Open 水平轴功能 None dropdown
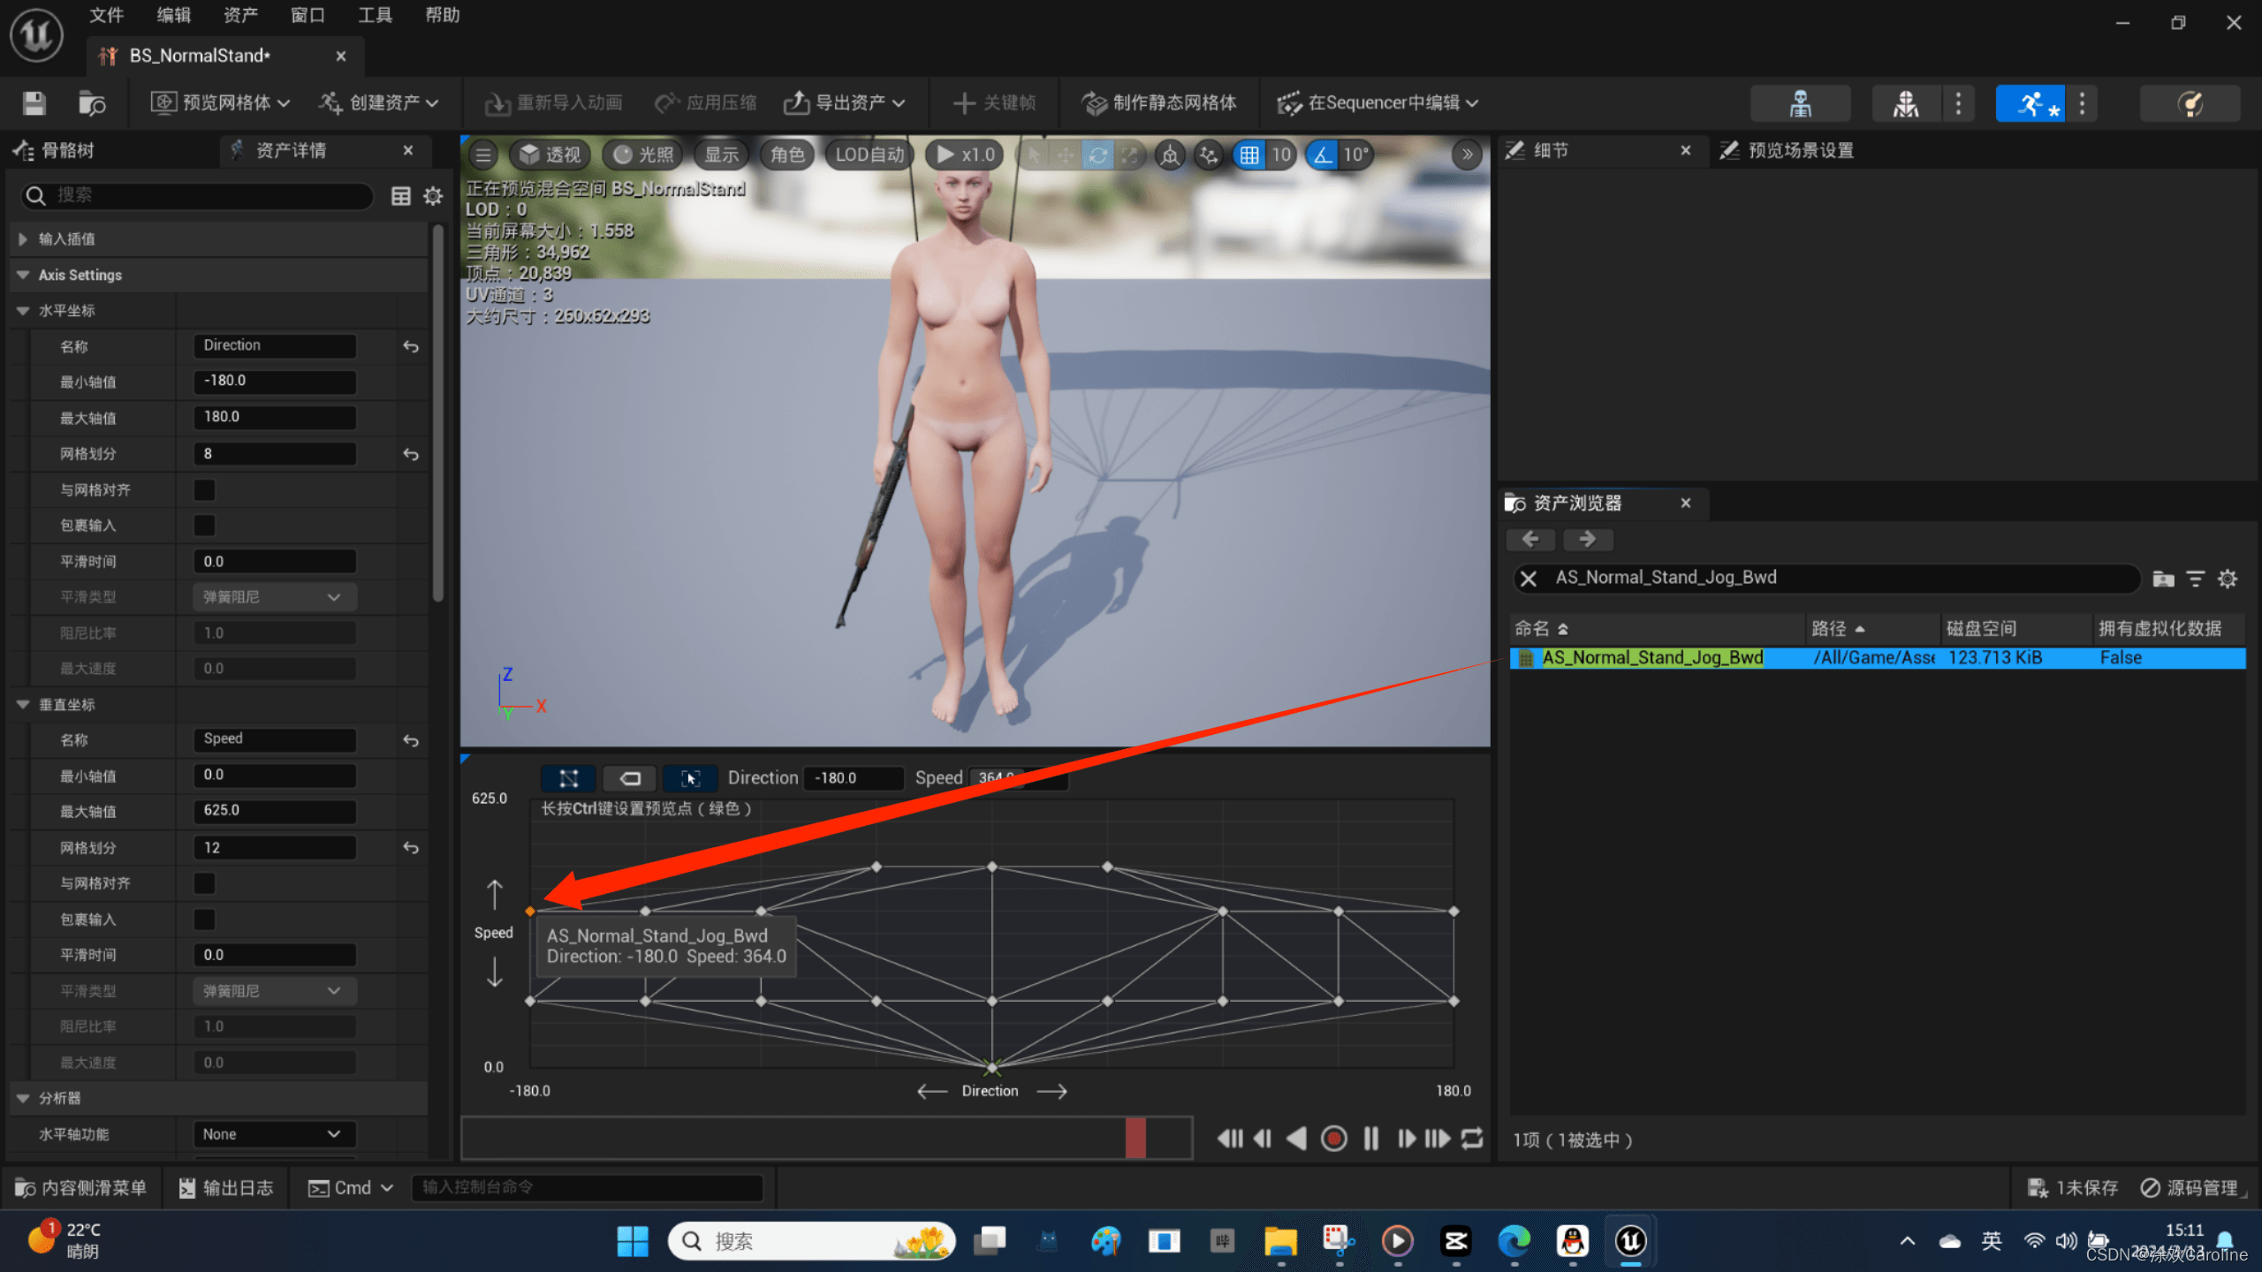 [x=274, y=1134]
